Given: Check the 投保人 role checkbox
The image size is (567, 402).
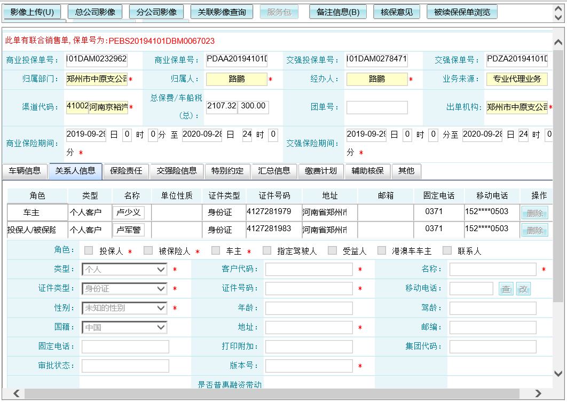Looking at the screenshot, I should click(x=89, y=250).
